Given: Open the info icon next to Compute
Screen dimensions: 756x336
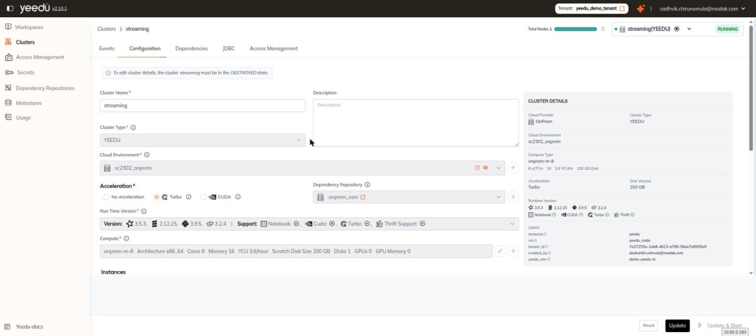Looking at the screenshot, I should (126, 239).
